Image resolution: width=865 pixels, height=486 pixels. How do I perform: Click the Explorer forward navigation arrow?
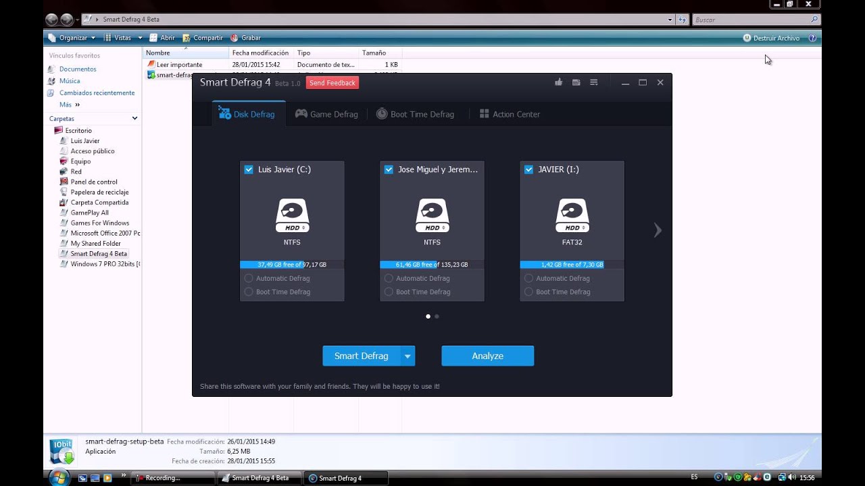pyautogui.click(x=66, y=20)
